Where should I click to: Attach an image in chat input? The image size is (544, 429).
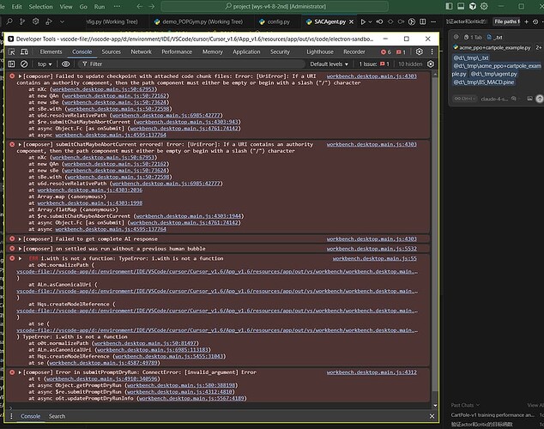click(529, 99)
